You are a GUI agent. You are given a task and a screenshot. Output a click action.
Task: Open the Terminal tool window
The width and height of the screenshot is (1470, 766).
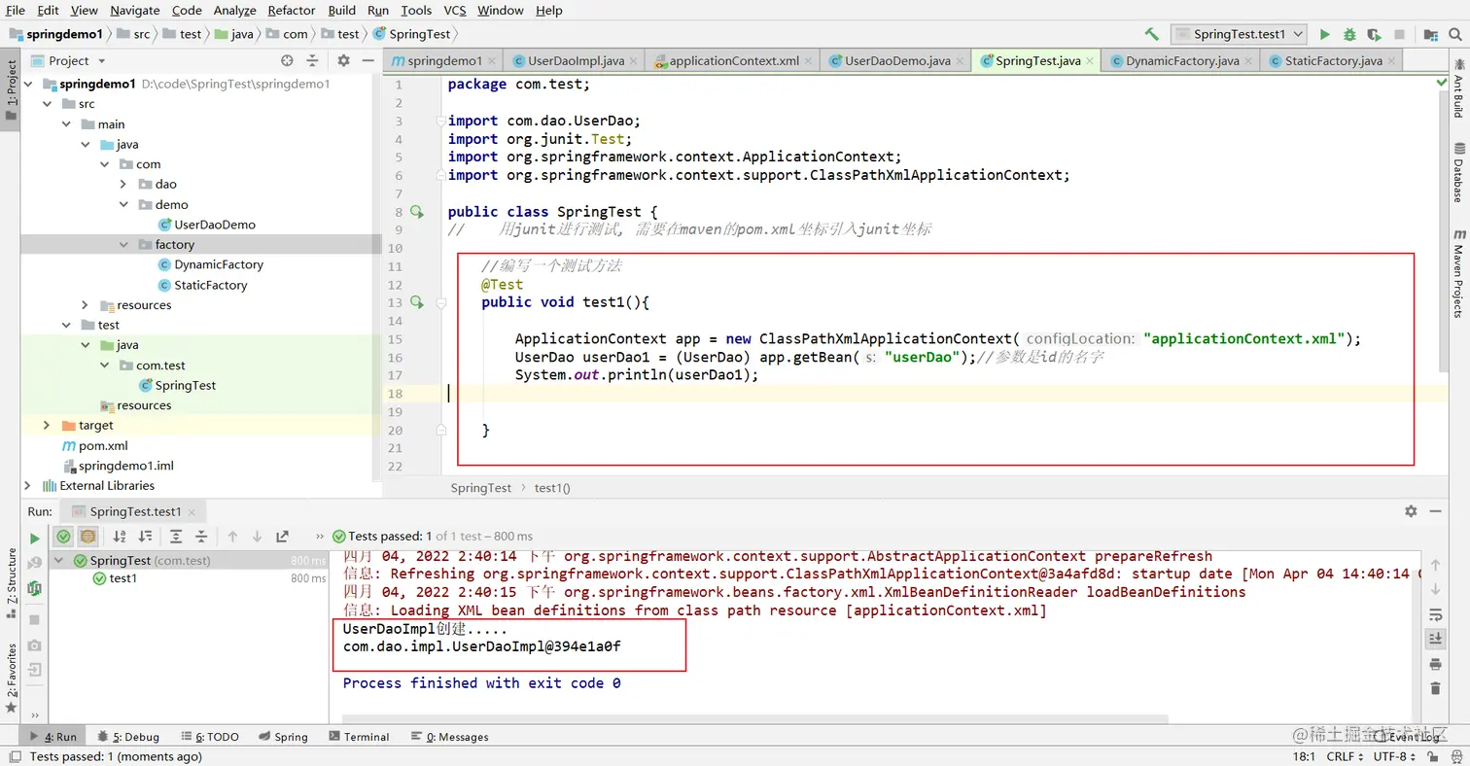coord(359,737)
